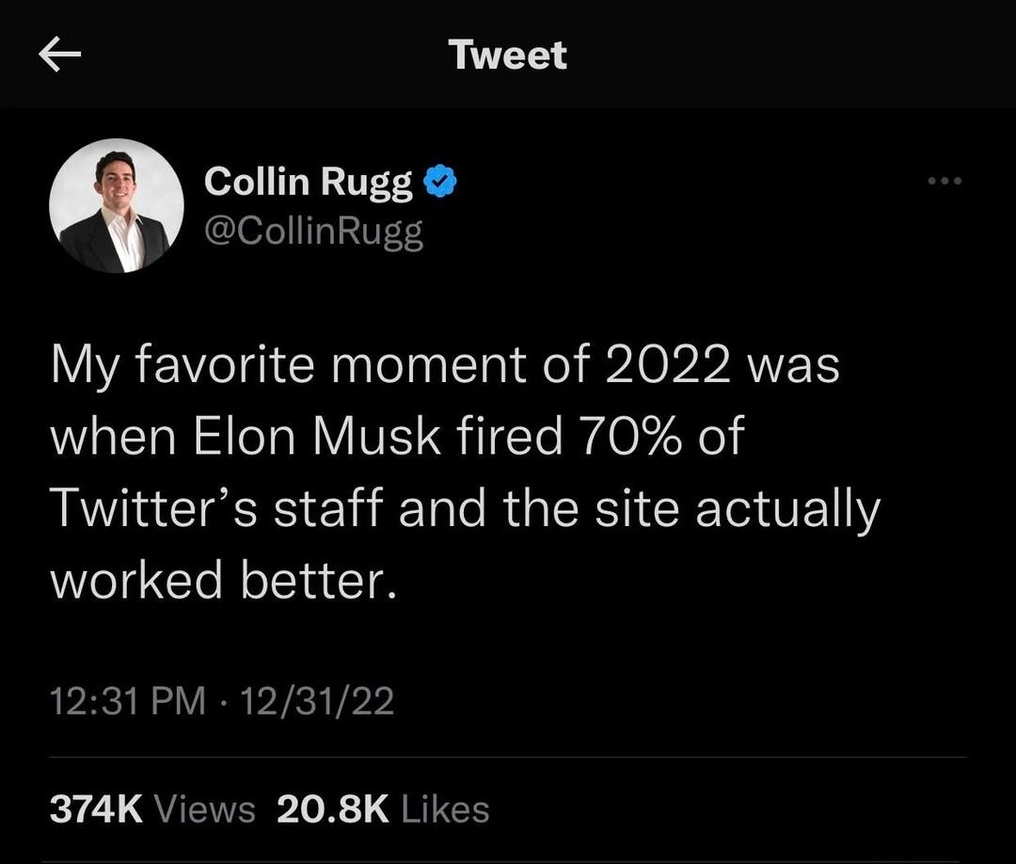Tap the divider below the timestamp
Viewport: 1016px width, 864px height.
pos(508,754)
